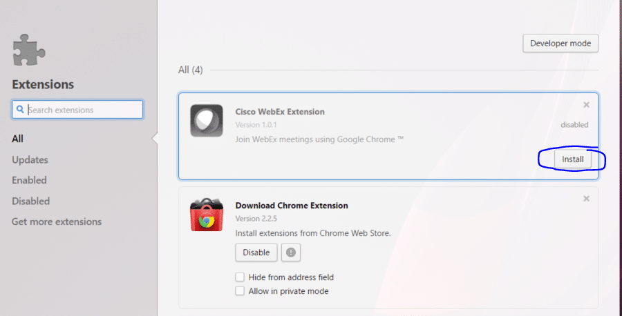Screen dimensions: 622x316
Task: Click the Cisco WebEx Extension icon
Action: coord(206,121)
